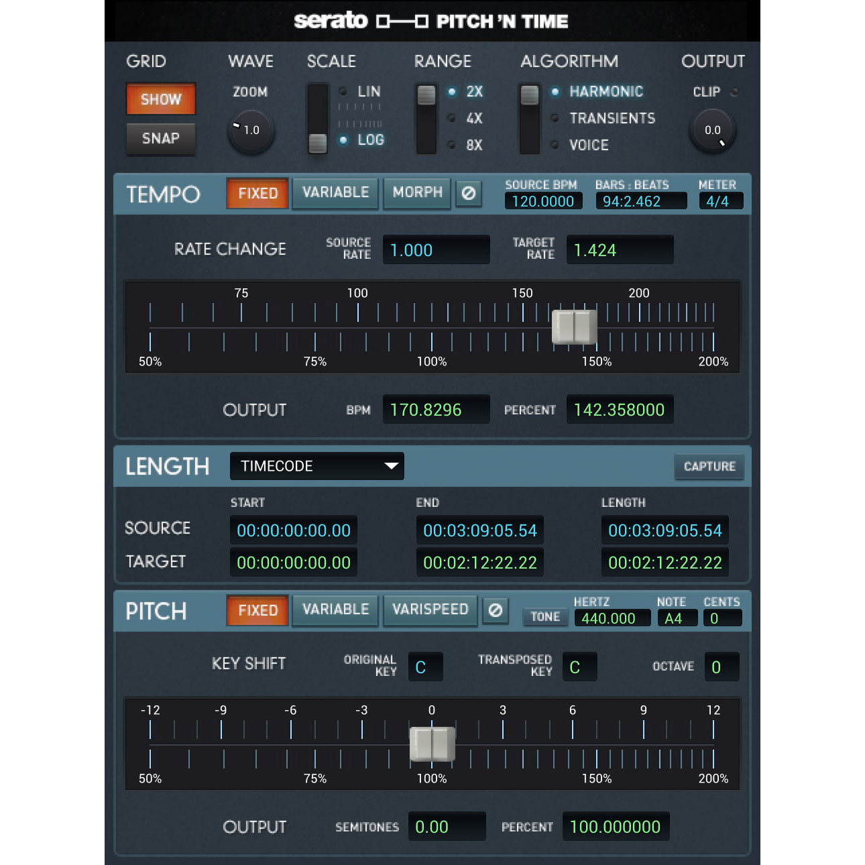Click the Morph button in Tempo section
This screenshot has height=865, width=865.
[x=416, y=193]
